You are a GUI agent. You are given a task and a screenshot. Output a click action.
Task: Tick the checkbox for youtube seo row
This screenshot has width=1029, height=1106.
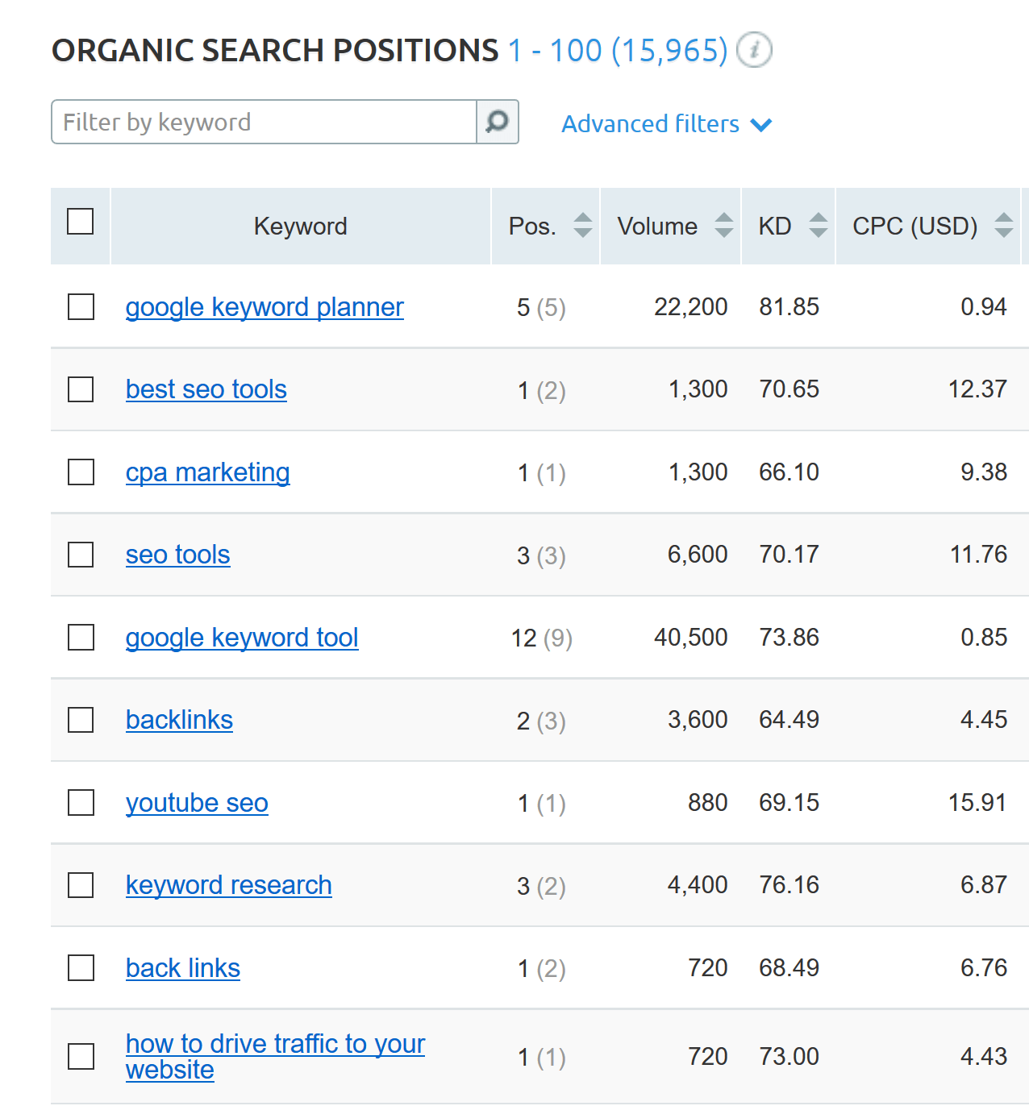click(81, 803)
